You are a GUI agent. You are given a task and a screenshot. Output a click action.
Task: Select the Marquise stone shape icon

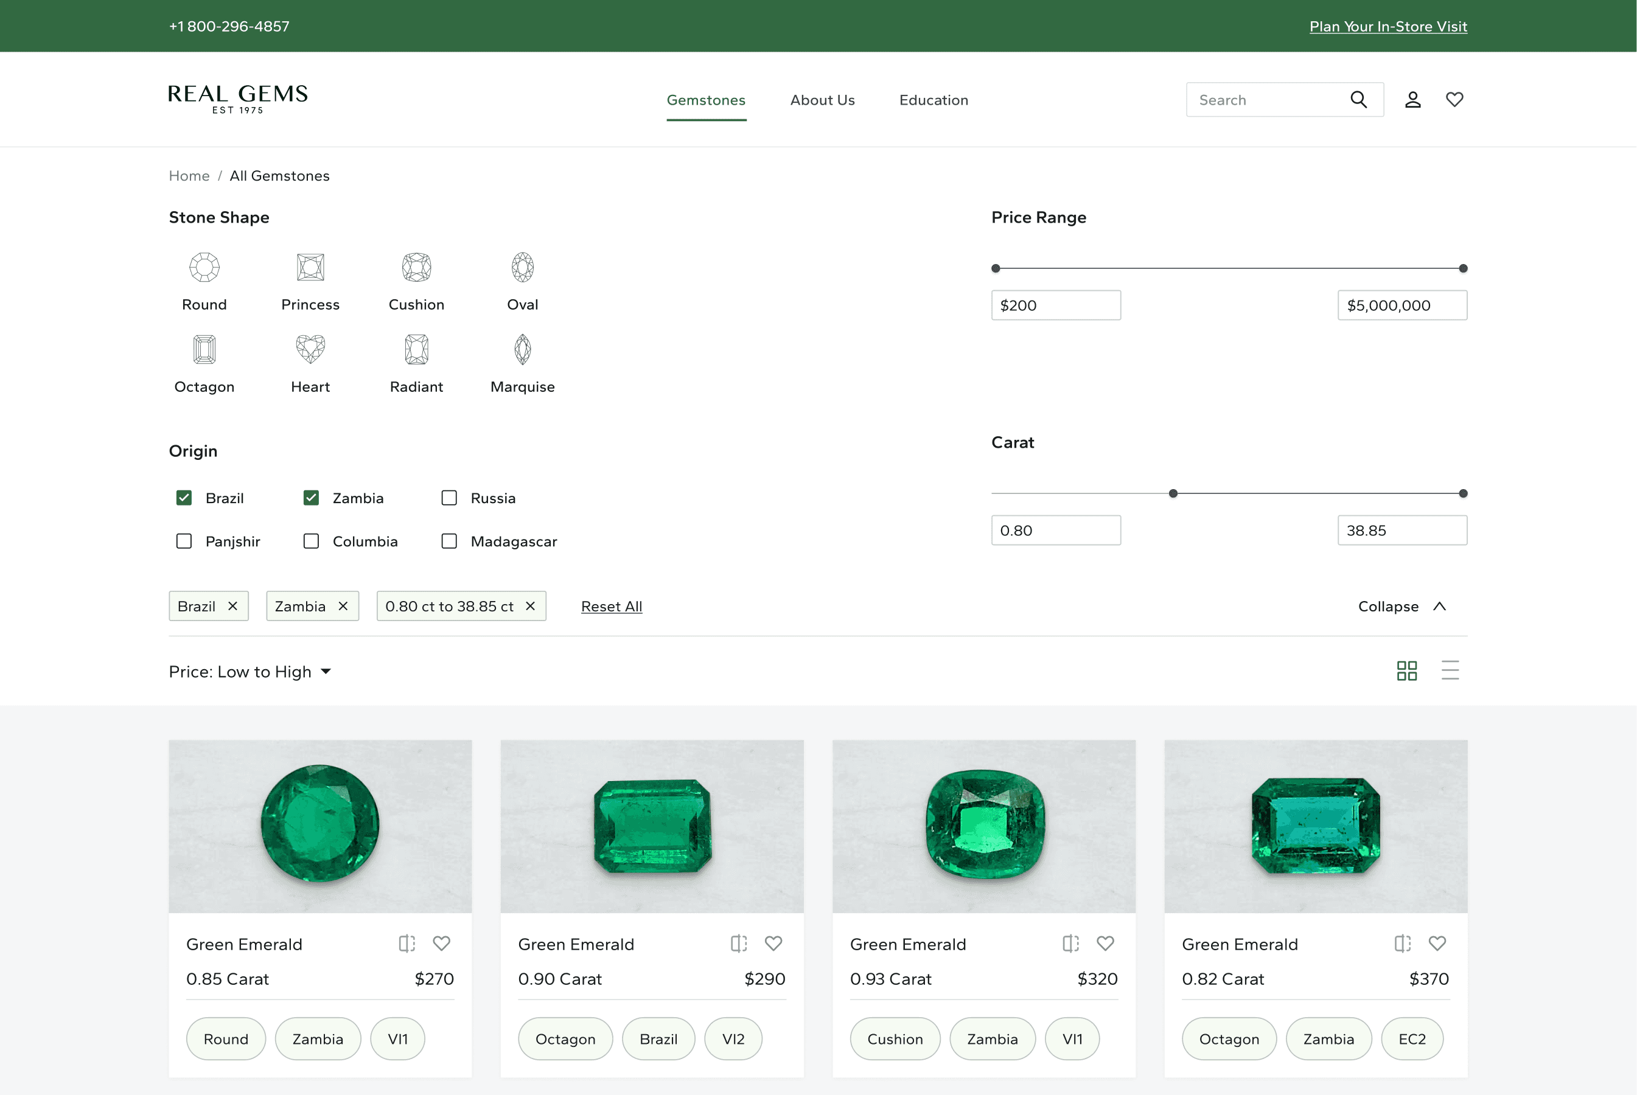[x=522, y=349]
